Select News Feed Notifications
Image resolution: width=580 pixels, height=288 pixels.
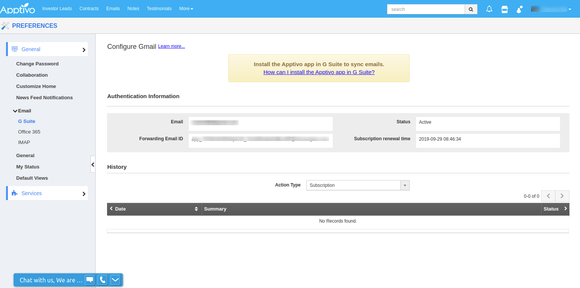pos(44,98)
